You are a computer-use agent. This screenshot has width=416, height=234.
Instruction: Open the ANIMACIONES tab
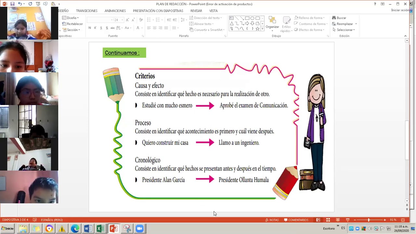click(115, 11)
